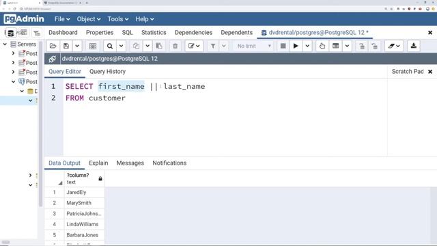The width and height of the screenshot is (437, 246).
Task: Open the Copy options dropdown arrow
Action: coord(147,46)
